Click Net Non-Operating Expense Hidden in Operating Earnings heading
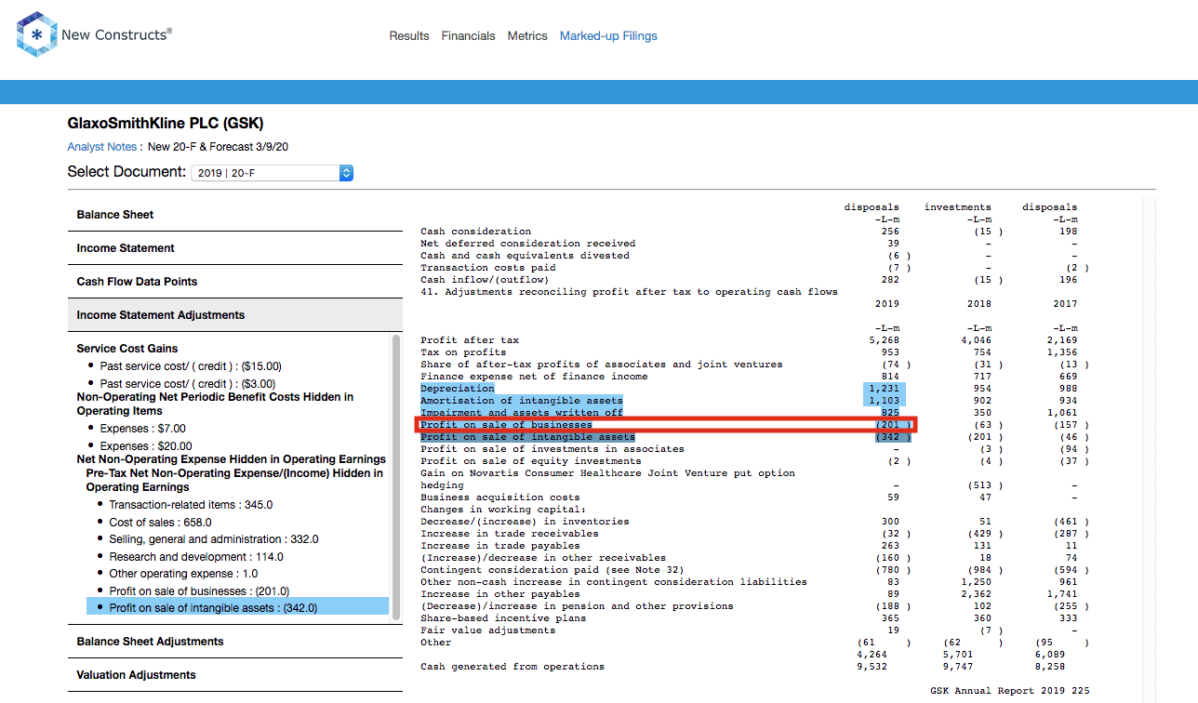 [232, 459]
